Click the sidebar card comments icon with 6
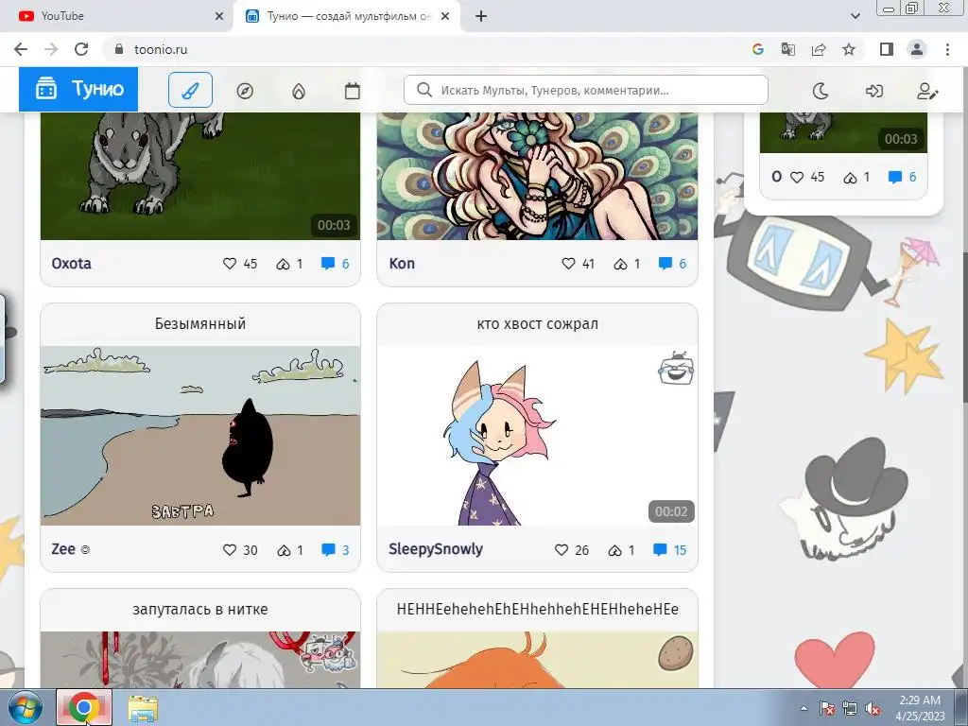This screenshot has height=726, width=968. [894, 177]
